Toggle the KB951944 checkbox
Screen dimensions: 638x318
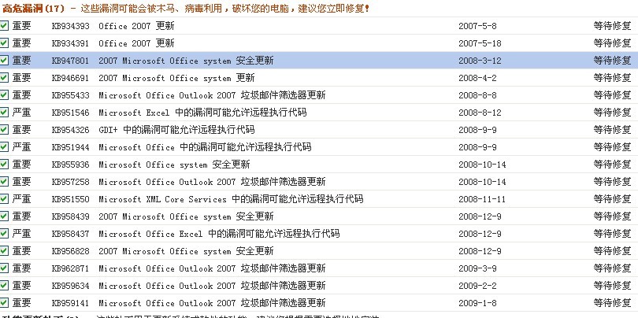[x=4, y=147]
